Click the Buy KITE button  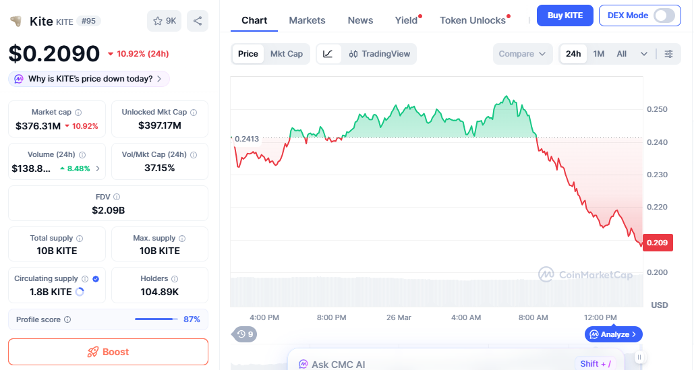565,16
